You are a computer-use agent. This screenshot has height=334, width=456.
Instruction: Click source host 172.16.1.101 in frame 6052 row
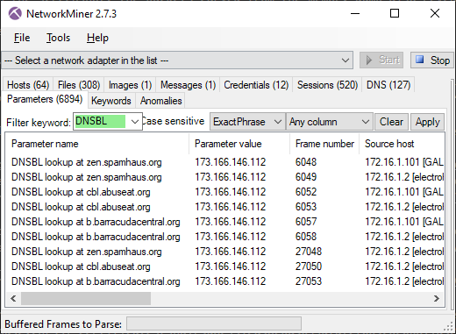pyautogui.click(x=404, y=192)
